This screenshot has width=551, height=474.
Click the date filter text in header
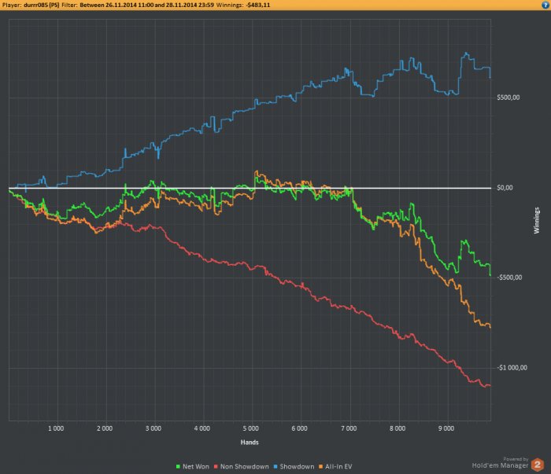click(x=146, y=5)
